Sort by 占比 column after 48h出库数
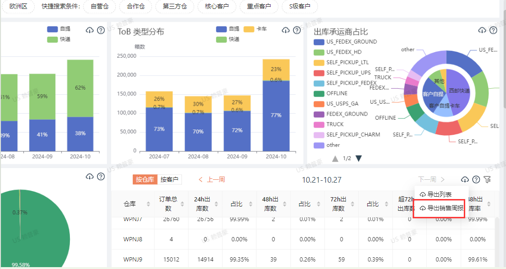 318,204
